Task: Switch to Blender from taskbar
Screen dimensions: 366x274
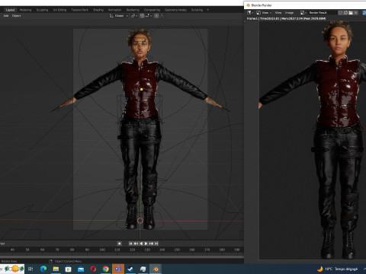Action: pos(156,269)
